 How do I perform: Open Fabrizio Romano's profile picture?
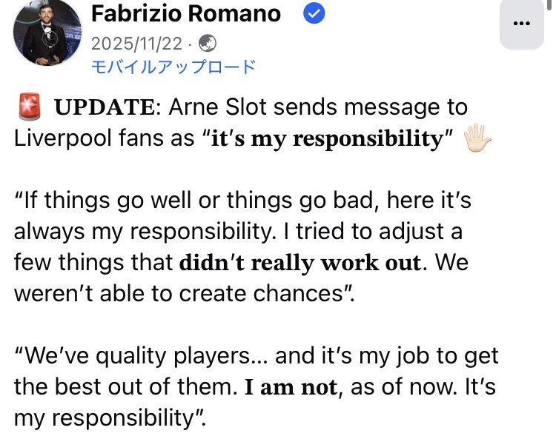point(47,32)
